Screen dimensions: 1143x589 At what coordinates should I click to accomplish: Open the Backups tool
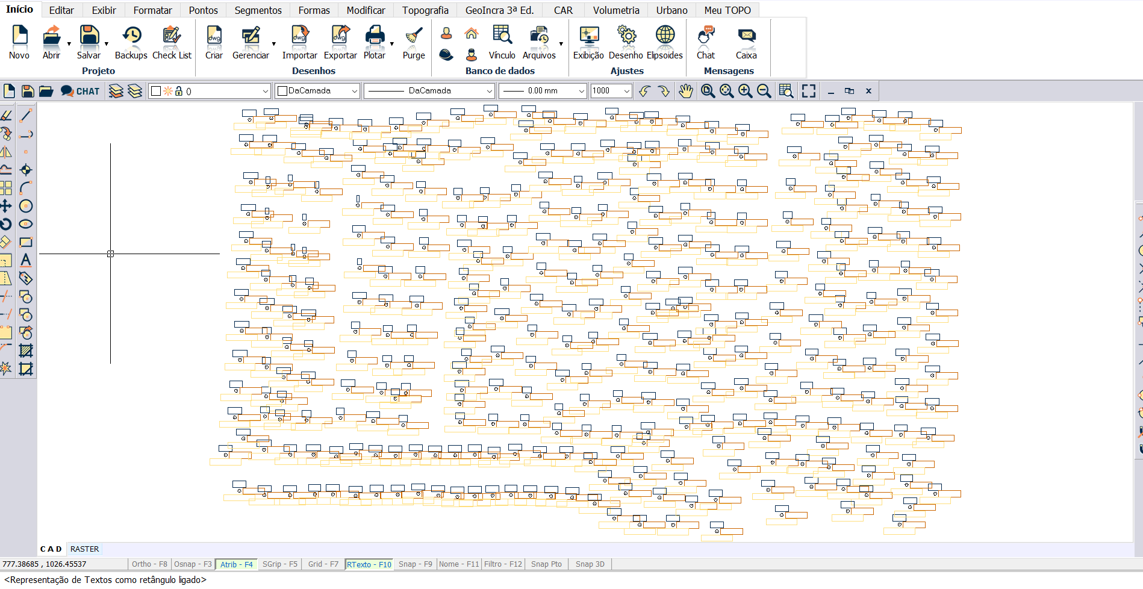(x=131, y=42)
